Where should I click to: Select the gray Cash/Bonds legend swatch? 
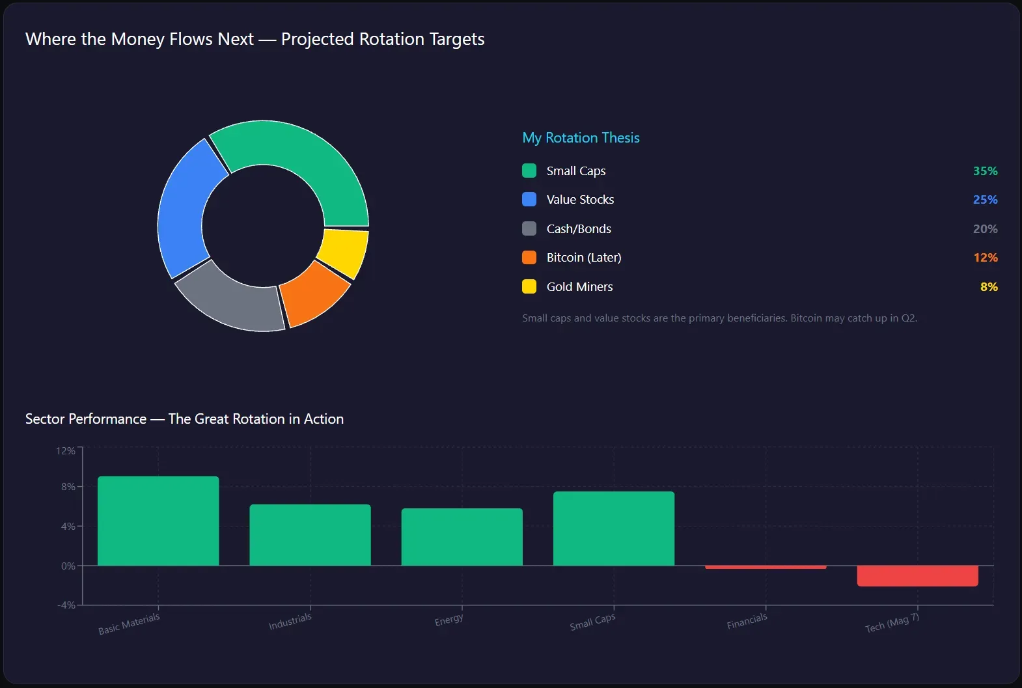(529, 228)
